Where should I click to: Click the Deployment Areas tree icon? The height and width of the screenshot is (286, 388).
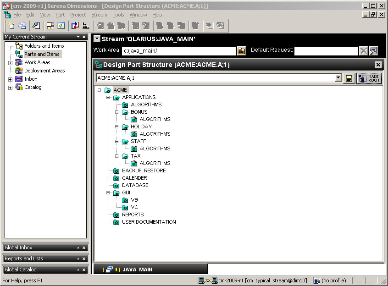click(19, 71)
